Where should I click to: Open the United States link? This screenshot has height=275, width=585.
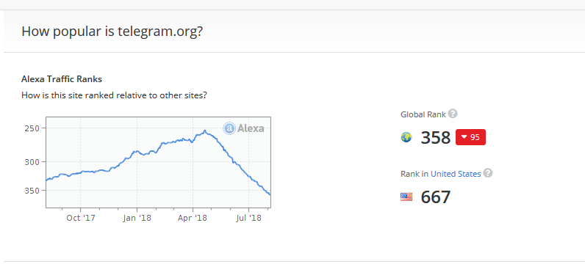point(456,174)
